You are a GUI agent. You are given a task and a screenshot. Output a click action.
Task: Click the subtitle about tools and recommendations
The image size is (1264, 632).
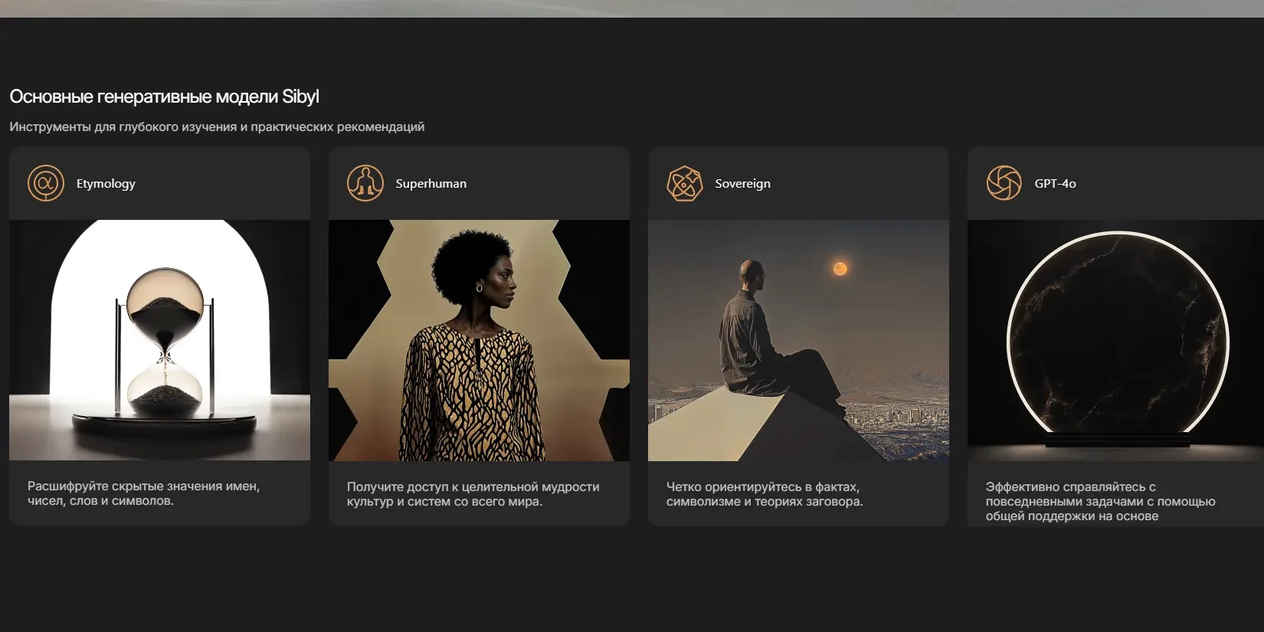pos(217,126)
